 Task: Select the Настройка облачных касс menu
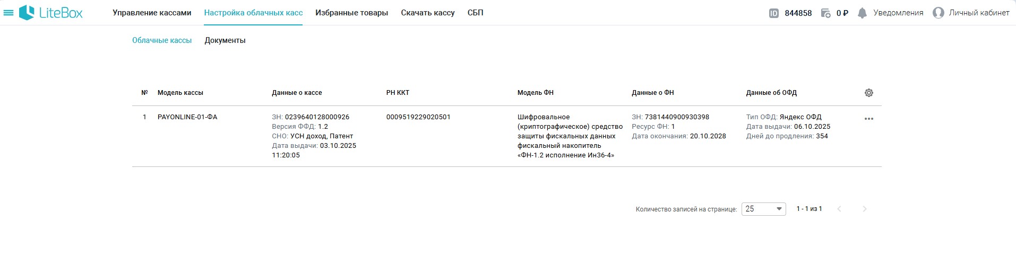pos(253,13)
